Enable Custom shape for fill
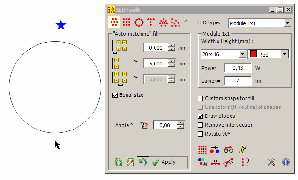The height and width of the screenshot is (180, 298). click(x=200, y=98)
